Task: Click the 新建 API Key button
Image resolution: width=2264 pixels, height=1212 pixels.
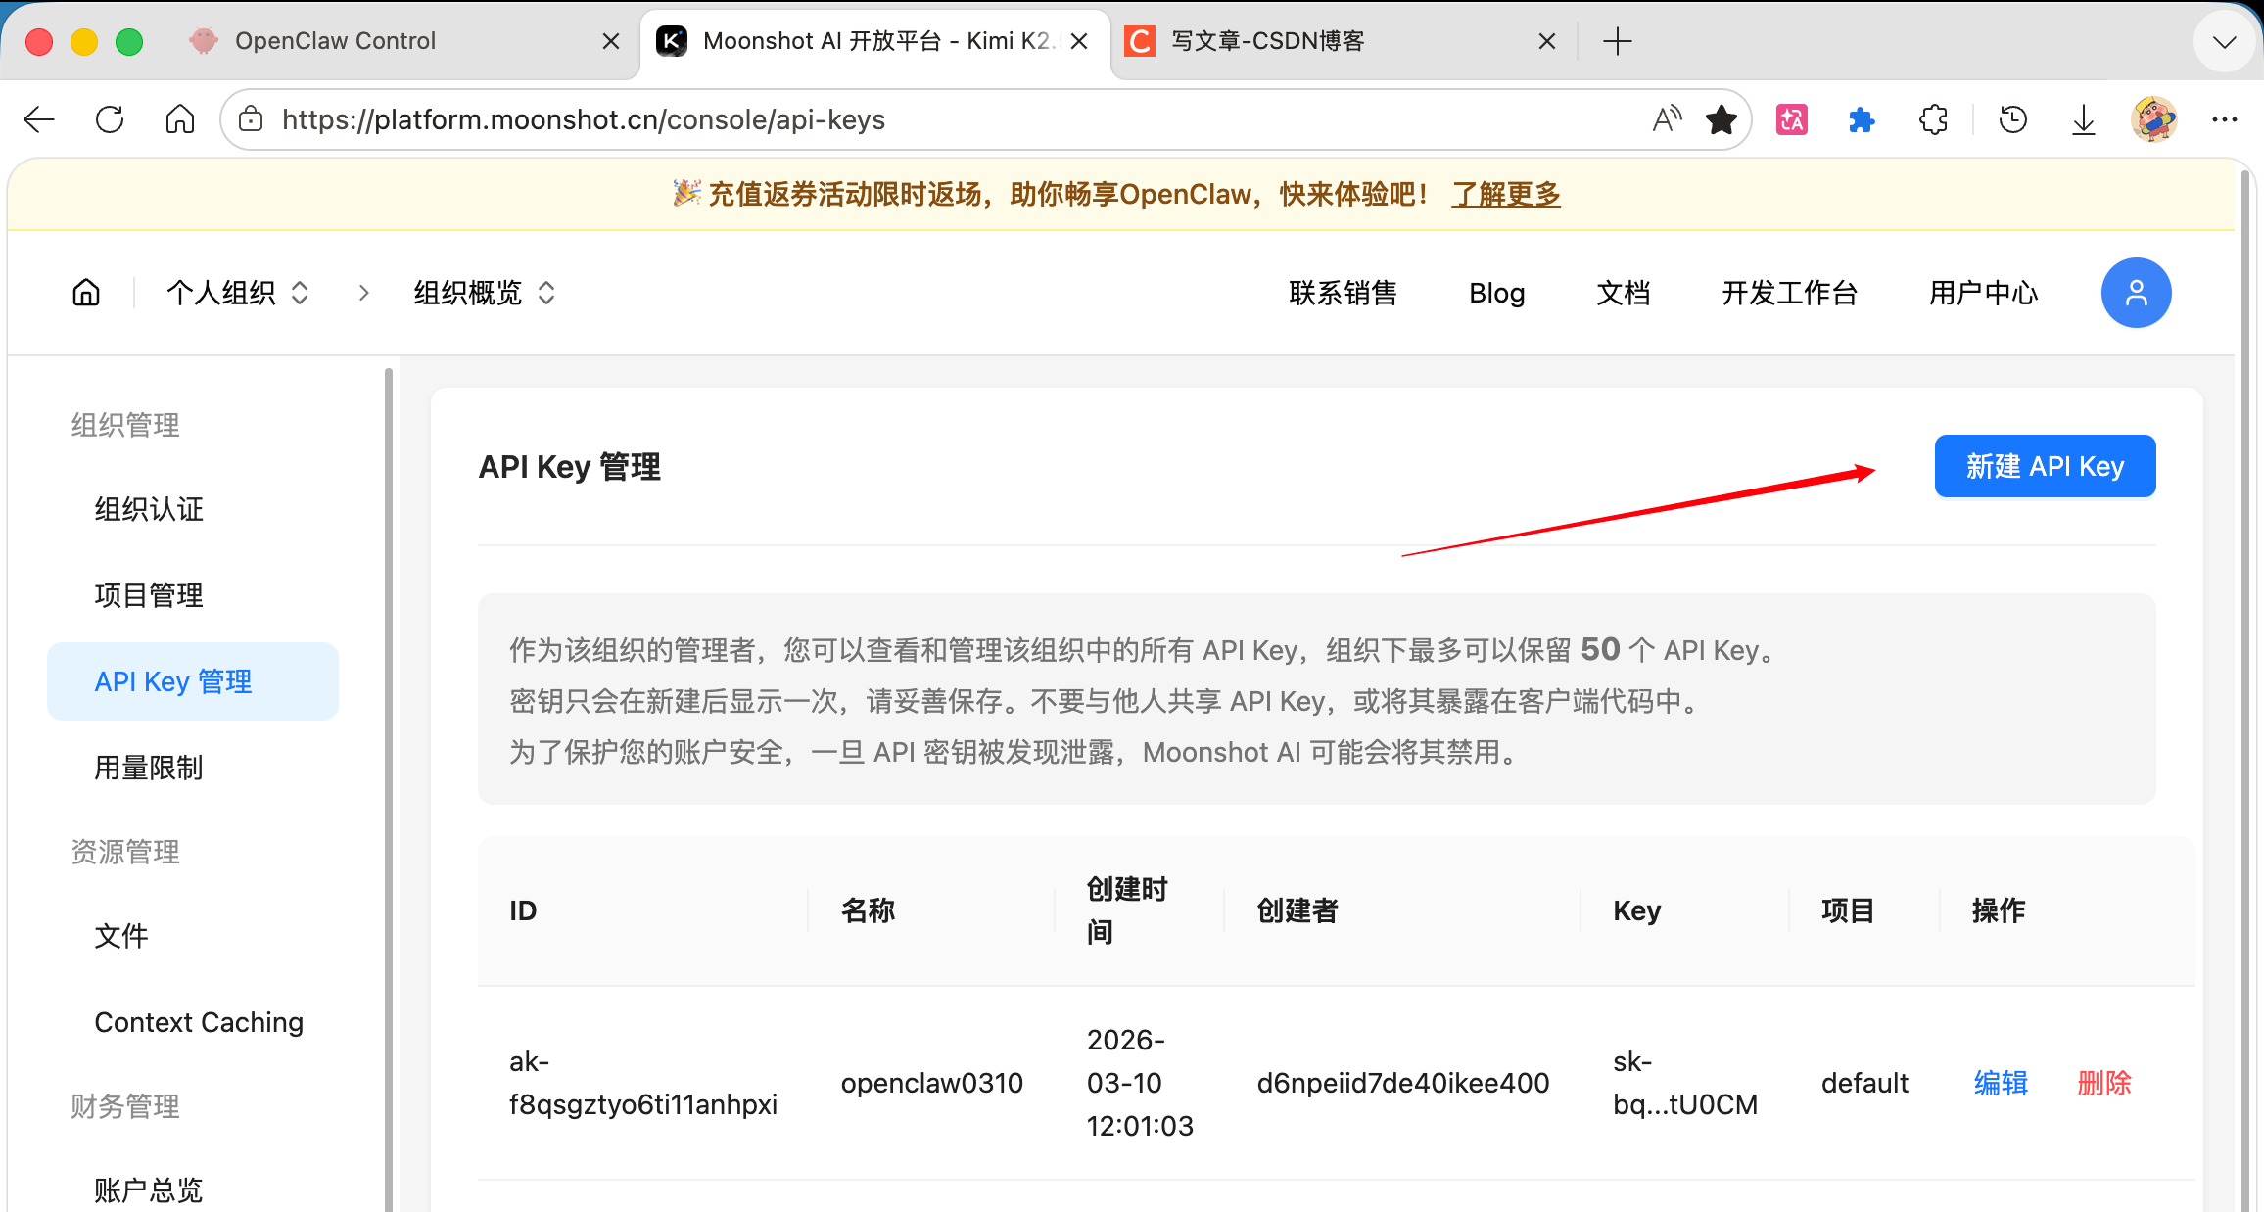Action: click(x=2045, y=465)
